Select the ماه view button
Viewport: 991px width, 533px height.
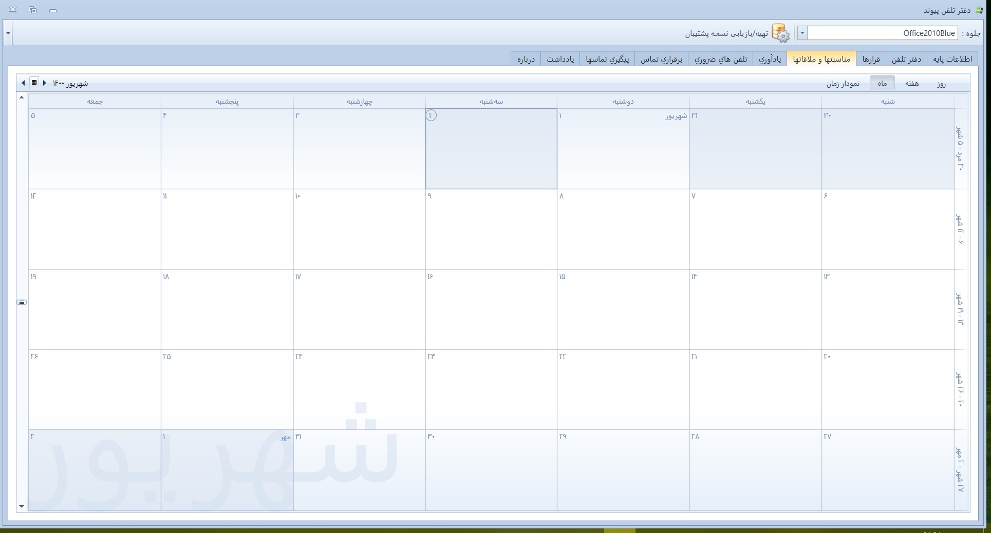tap(882, 83)
